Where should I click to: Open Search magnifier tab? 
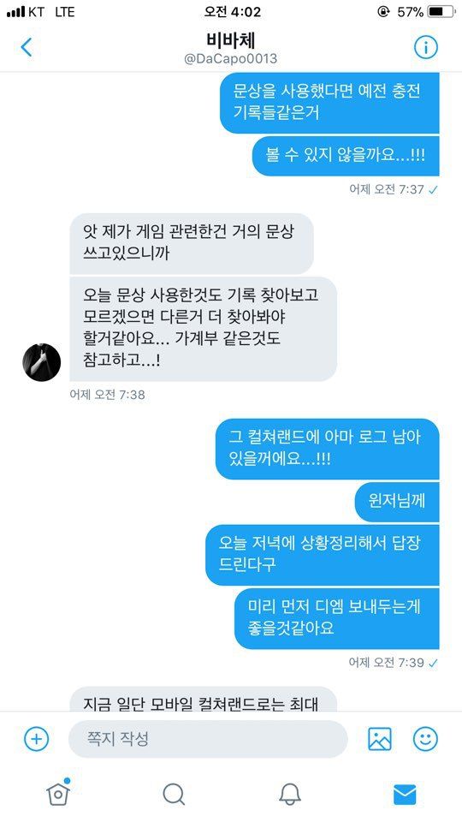(x=174, y=795)
